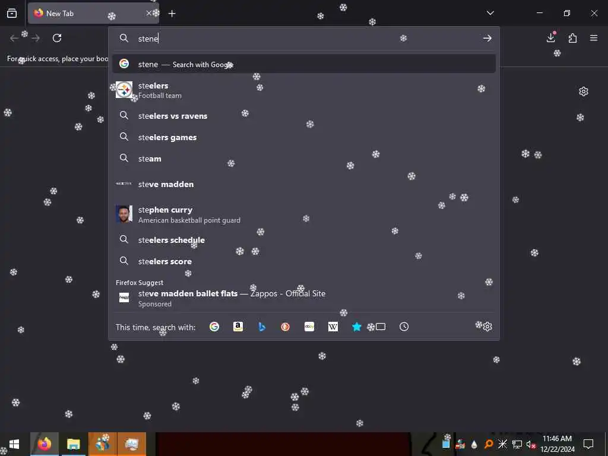Open a new tab with the plus button
Screen dimensions: 608x456
point(172,14)
